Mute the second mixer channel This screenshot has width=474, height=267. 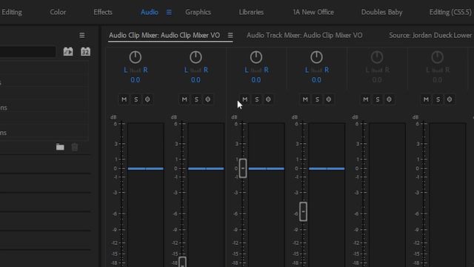point(184,99)
